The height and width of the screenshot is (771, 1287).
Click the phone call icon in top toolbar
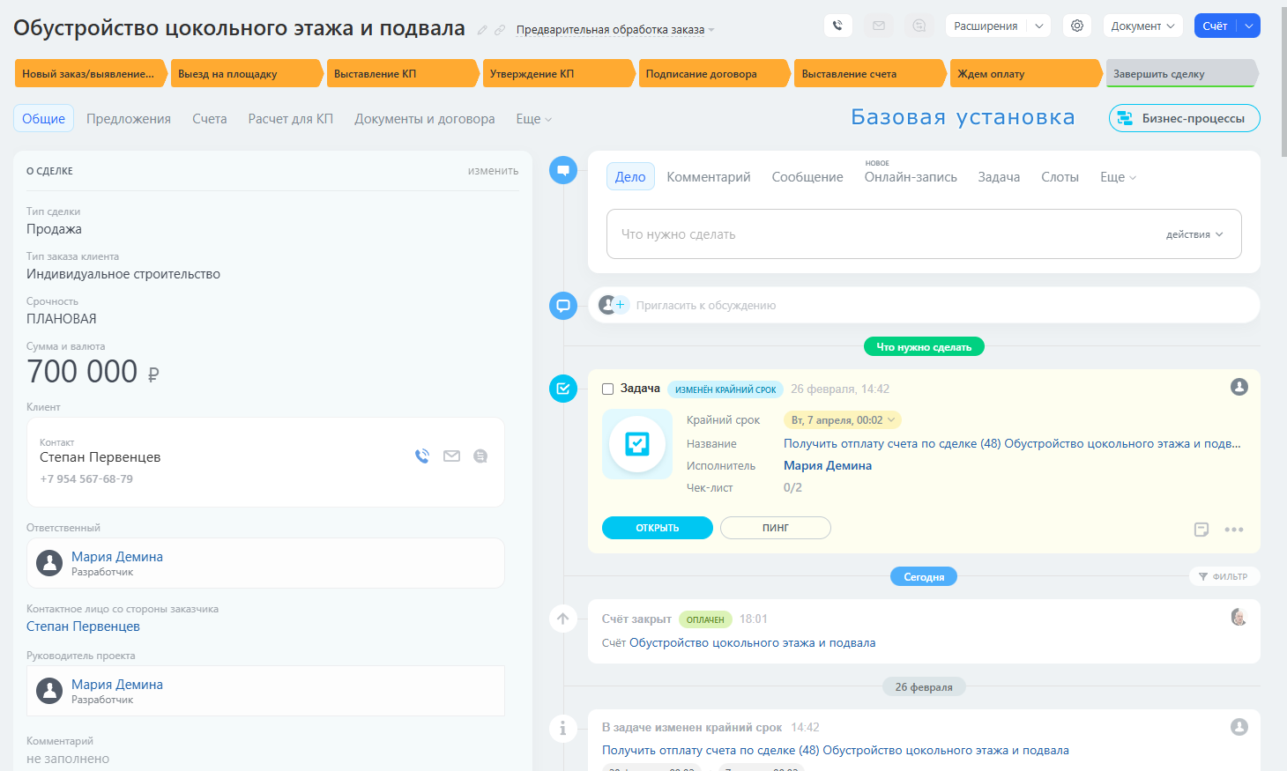[837, 26]
